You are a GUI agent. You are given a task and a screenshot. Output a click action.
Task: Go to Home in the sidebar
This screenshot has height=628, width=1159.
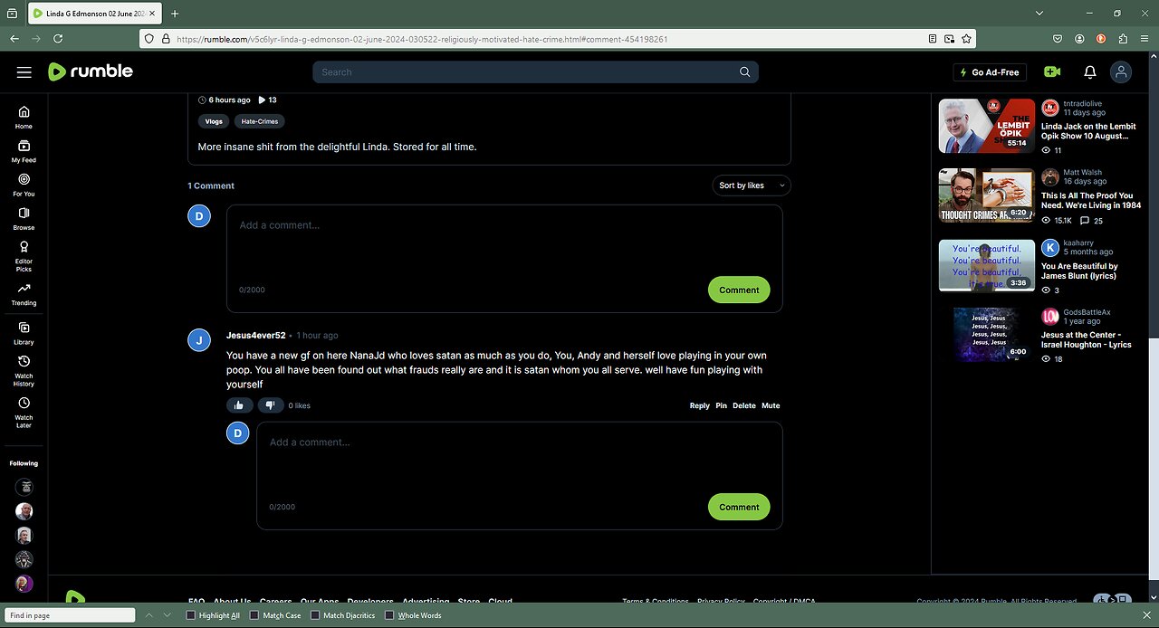tap(24, 117)
